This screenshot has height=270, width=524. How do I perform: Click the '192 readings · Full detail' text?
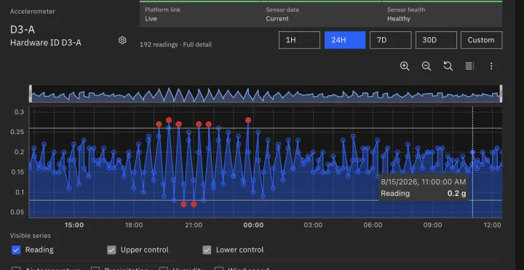(x=176, y=44)
